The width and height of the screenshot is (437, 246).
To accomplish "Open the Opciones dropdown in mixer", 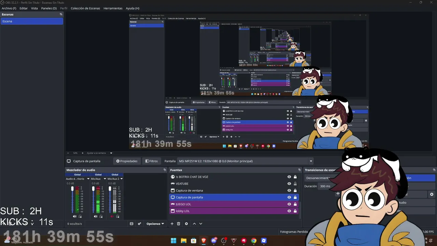I will point(155,224).
